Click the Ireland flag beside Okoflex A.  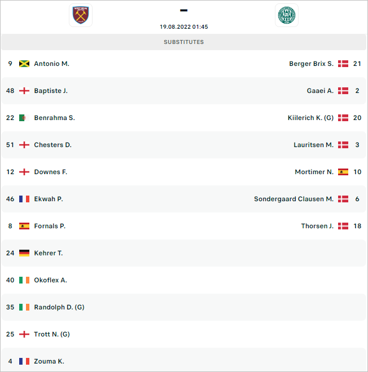[24, 280]
